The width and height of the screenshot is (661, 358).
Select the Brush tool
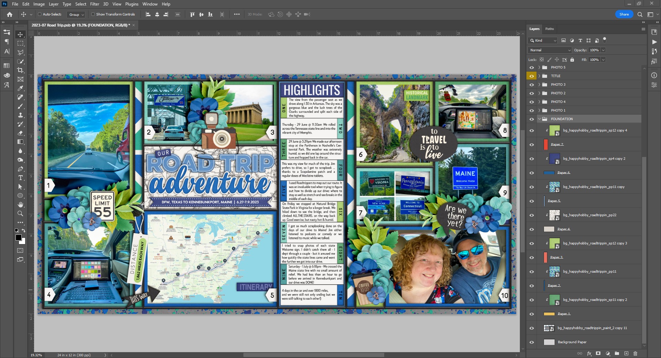tap(21, 106)
